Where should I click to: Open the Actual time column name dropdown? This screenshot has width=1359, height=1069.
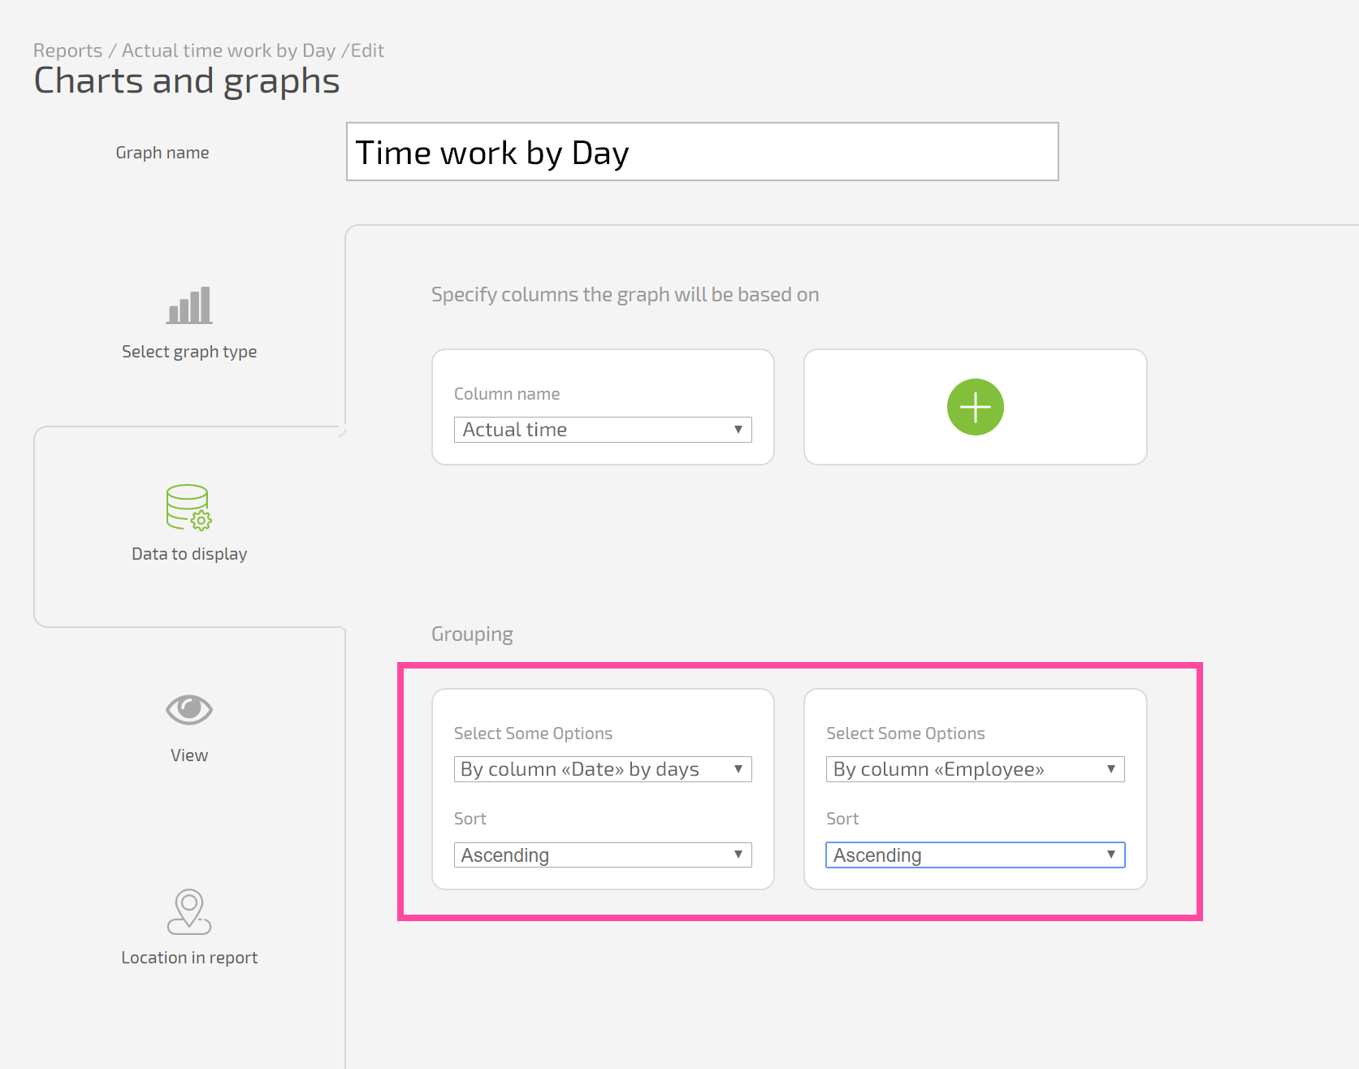pos(603,430)
